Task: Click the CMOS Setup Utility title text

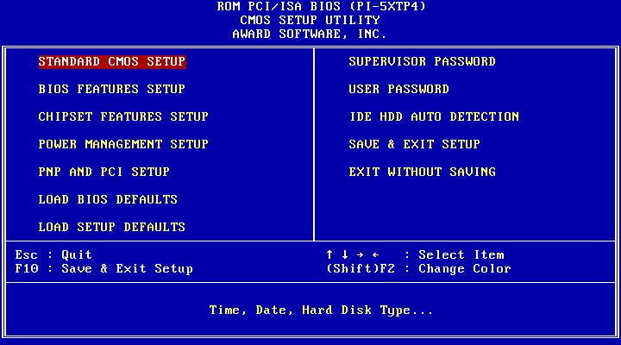Action: pos(310,20)
